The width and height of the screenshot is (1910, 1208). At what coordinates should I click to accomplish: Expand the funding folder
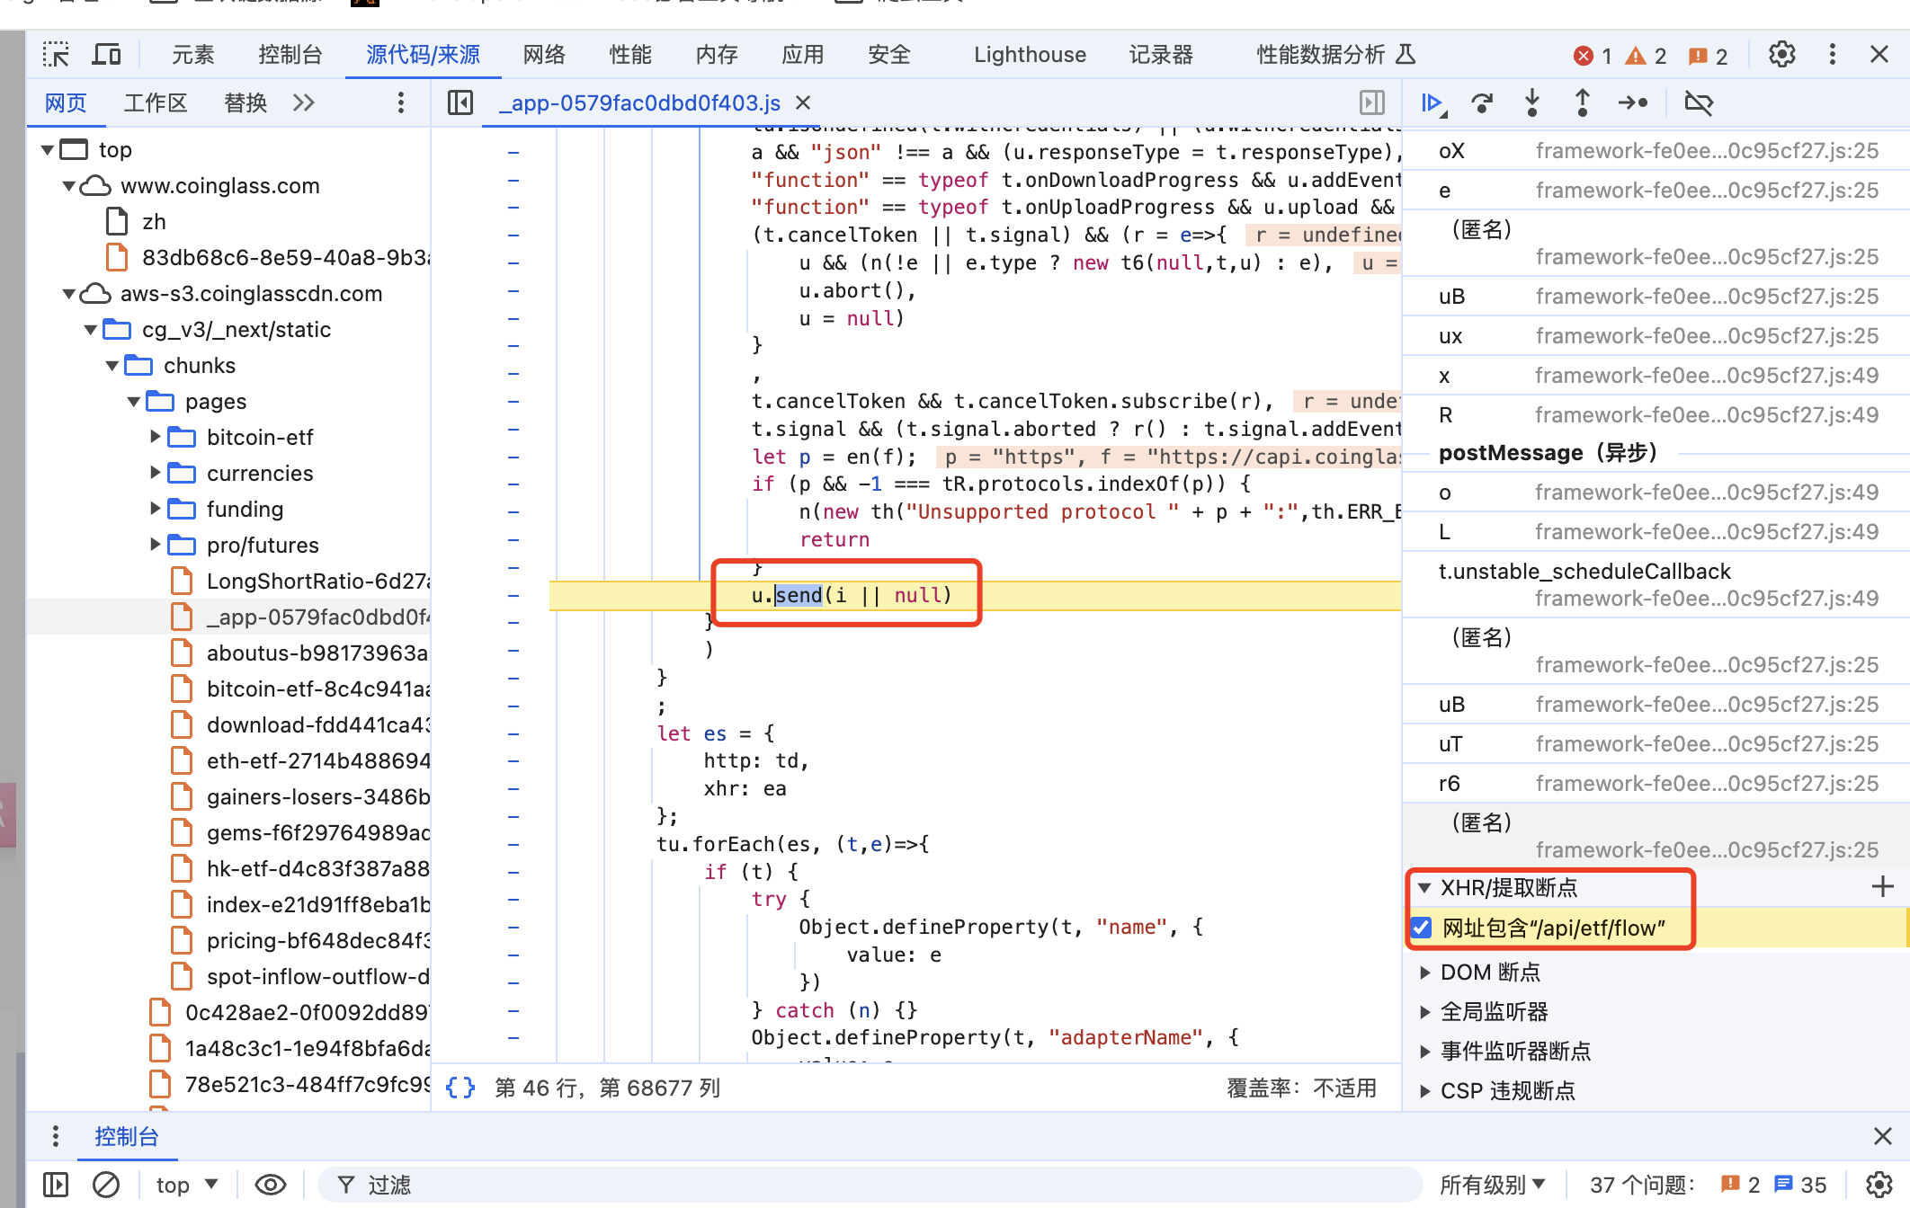tap(155, 509)
